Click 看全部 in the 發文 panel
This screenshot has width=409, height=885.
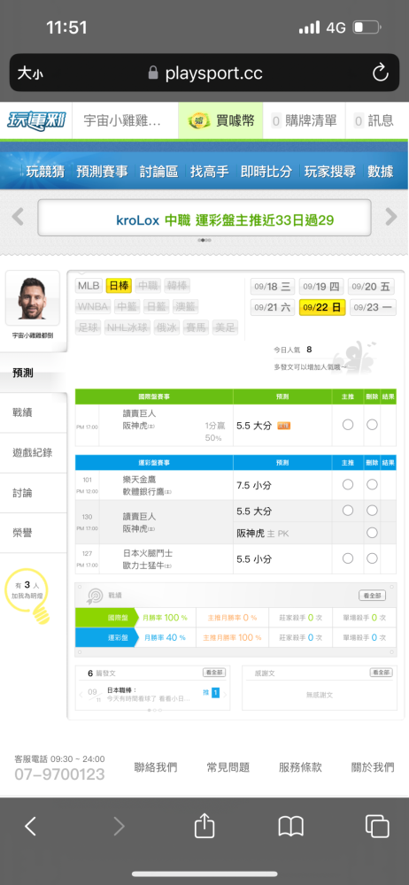214,673
